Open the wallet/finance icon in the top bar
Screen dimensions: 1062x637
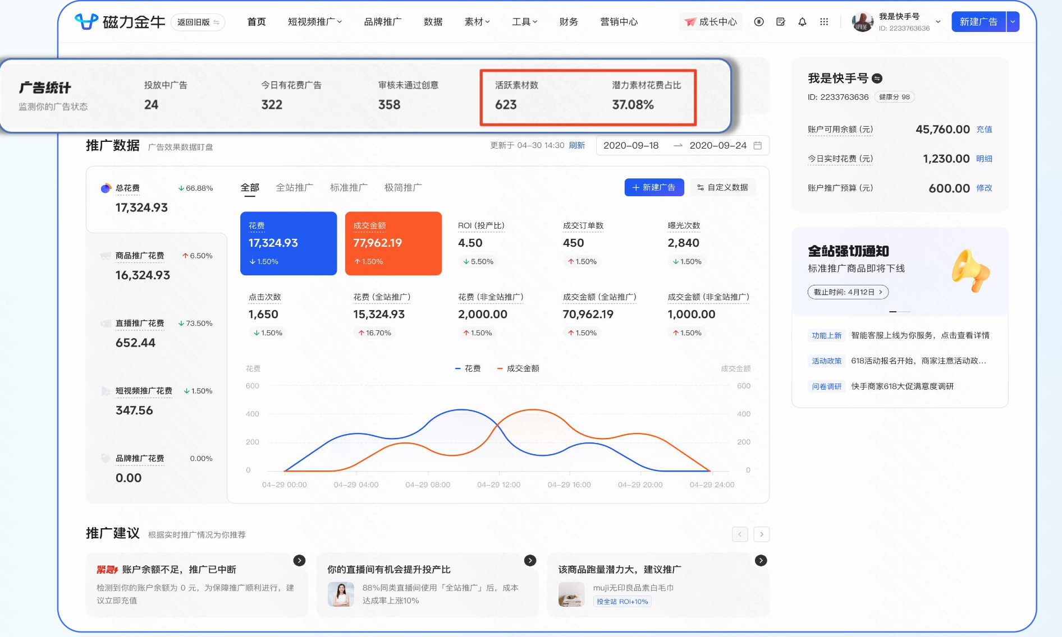tap(759, 22)
